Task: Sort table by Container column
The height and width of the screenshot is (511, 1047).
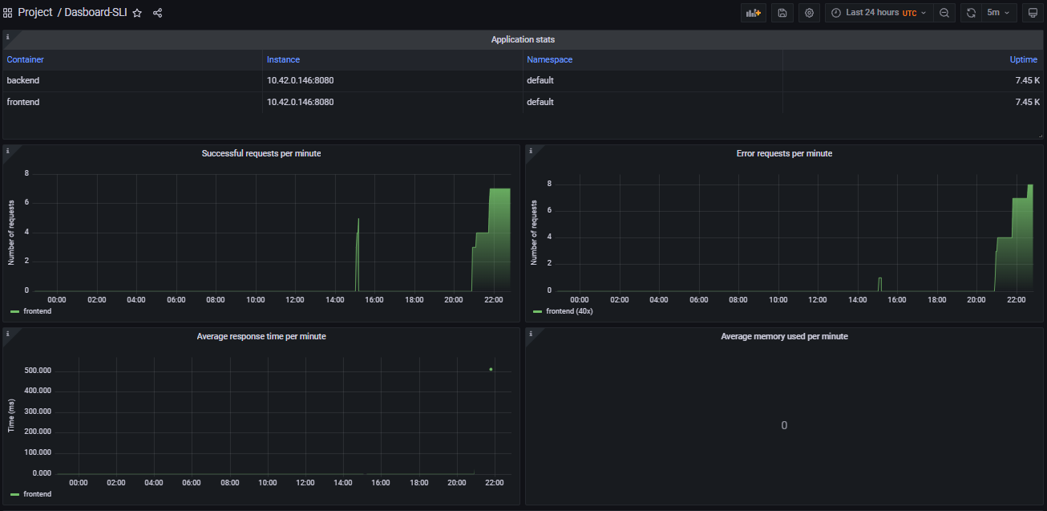Action: click(26, 59)
